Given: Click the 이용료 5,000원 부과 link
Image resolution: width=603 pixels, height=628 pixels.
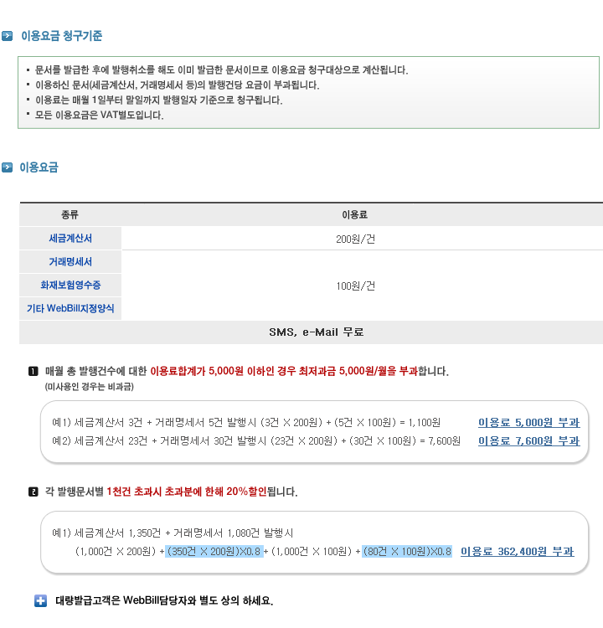Looking at the screenshot, I should [x=528, y=423].
